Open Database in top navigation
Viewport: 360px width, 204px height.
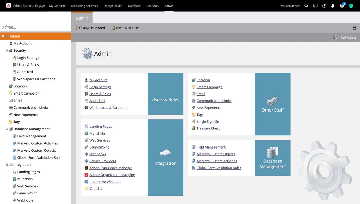[134, 6]
